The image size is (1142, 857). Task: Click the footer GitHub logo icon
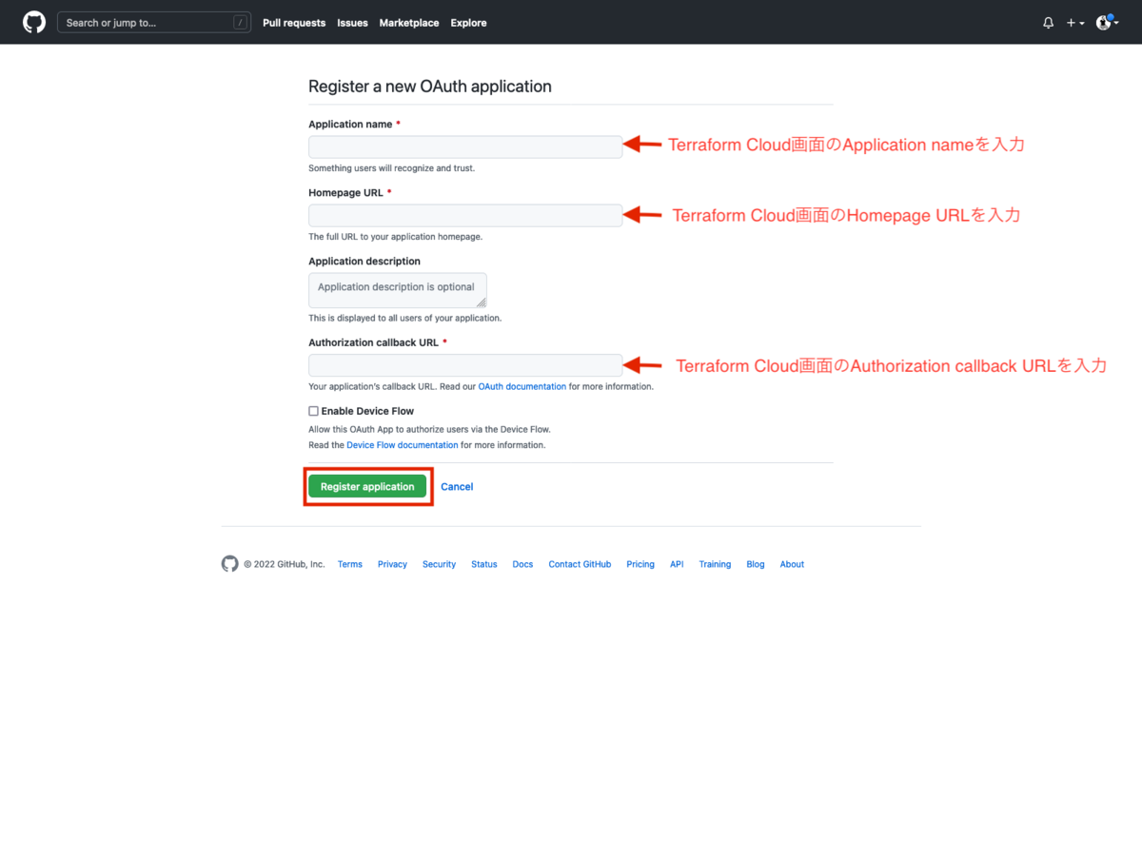pos(229,564)
